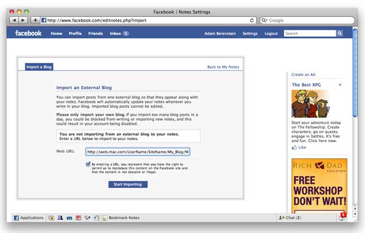Click Back to My Notes link

point(223,67)
